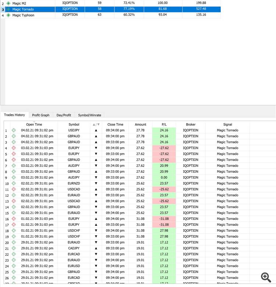Click the 27.98 P/L cell in row 18
Image resolution: width=276 pixels, height=287 pixels.
coord(164,230)
